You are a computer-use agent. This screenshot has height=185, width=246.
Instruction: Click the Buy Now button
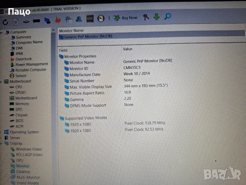tap(125, 18)
